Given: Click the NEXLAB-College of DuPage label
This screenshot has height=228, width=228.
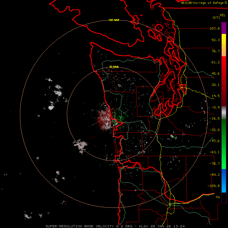Looking at the screenshot, I should (204, 3).
